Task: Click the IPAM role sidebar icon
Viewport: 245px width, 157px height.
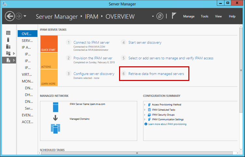Action: pos(8,60)
